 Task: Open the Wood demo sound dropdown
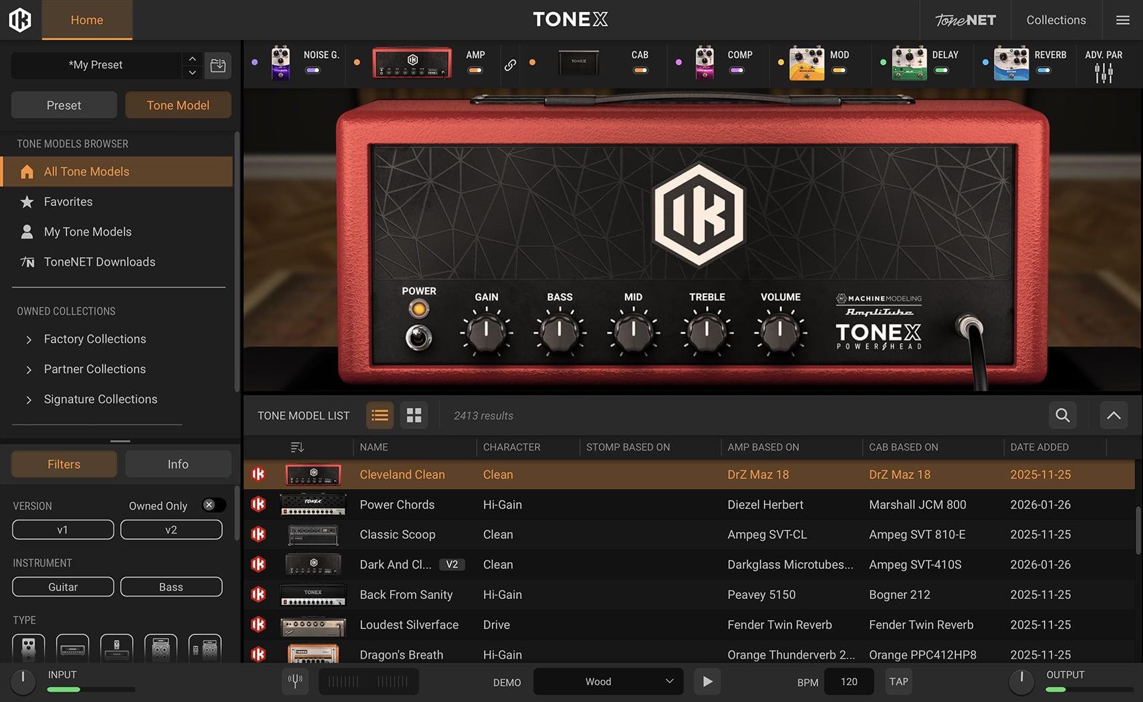(x=607, y=681)
